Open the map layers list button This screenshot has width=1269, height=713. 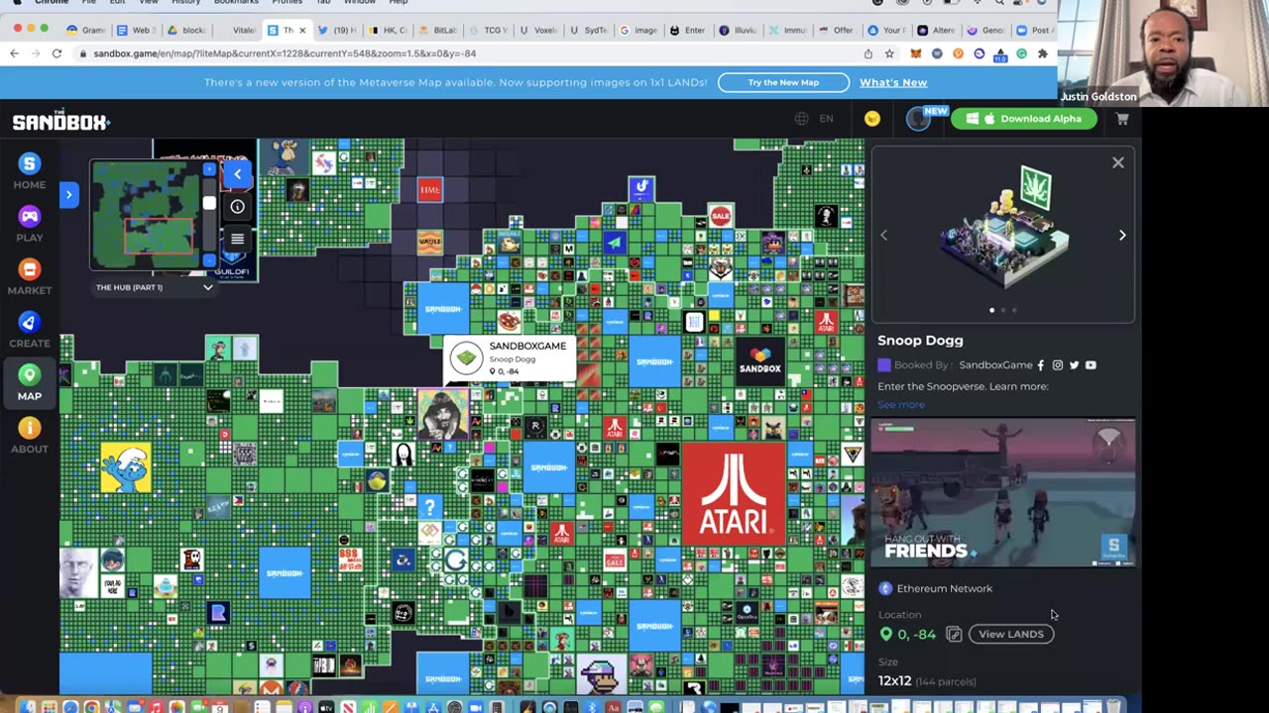point(237,239)
